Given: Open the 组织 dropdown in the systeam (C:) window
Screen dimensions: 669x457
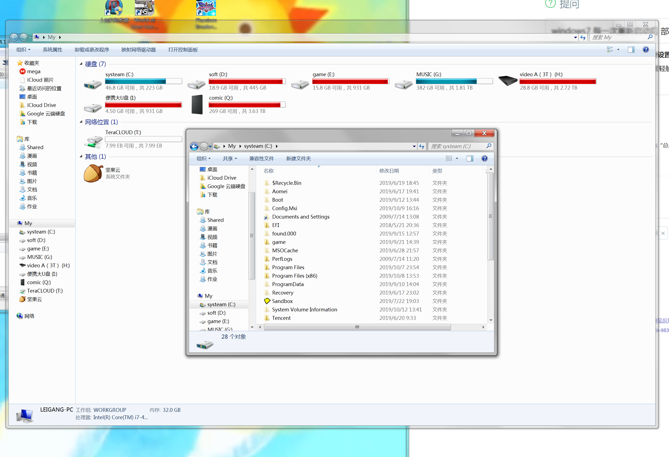Looking at the screenshot, I should (203, 158).
